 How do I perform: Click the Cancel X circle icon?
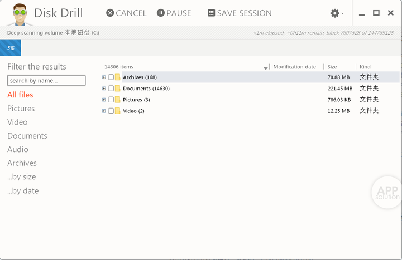tap(110, 13)
